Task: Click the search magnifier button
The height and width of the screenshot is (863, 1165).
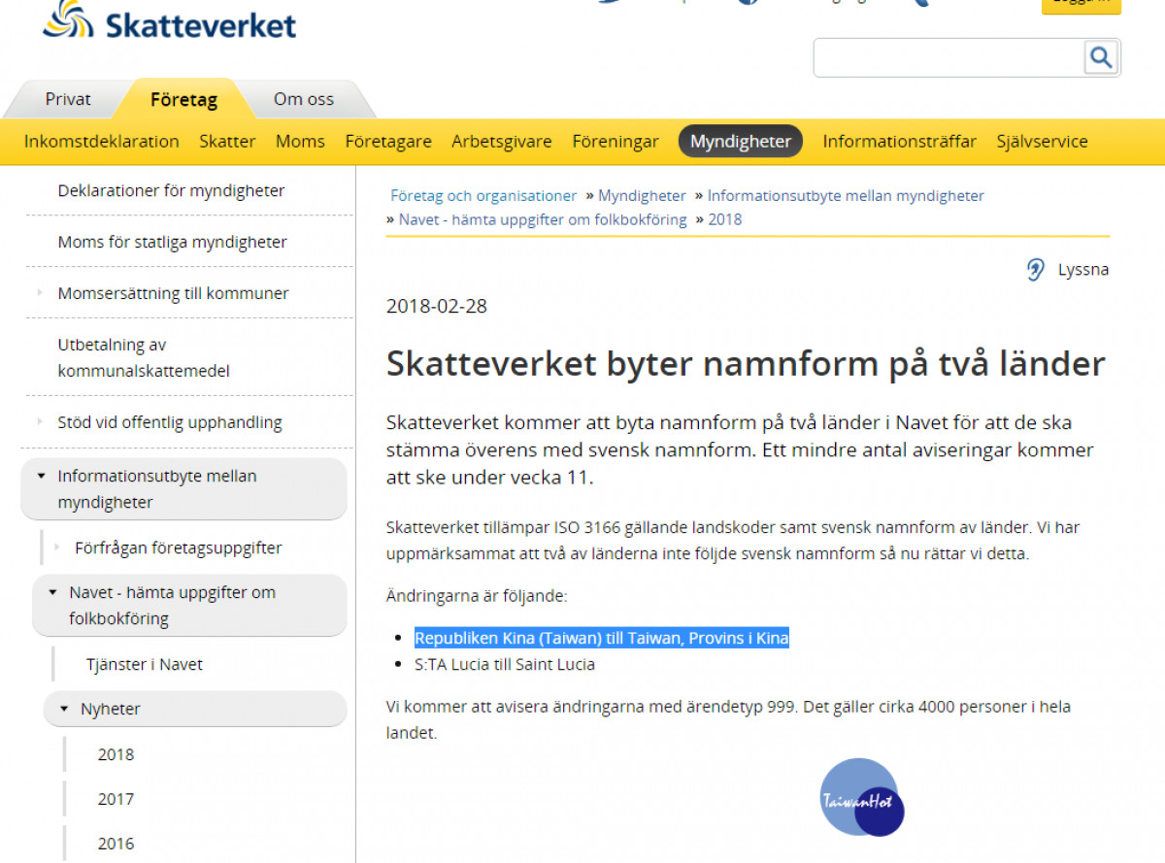Action: [1101, 58]
